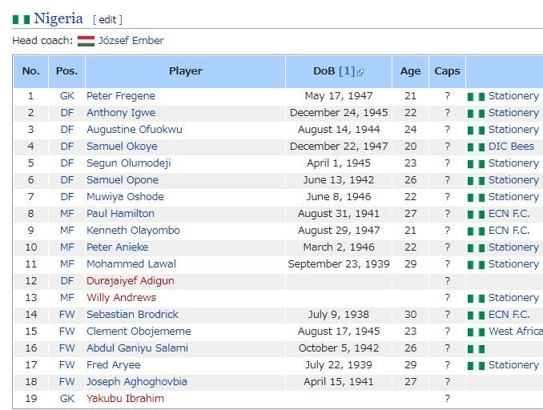Click the flag icon in Abdul Ganiyu Salami's row

476,348
